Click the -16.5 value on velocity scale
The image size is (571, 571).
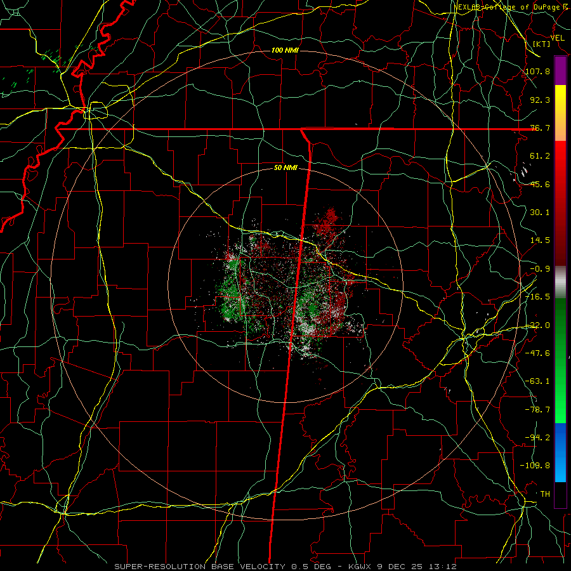538,297
